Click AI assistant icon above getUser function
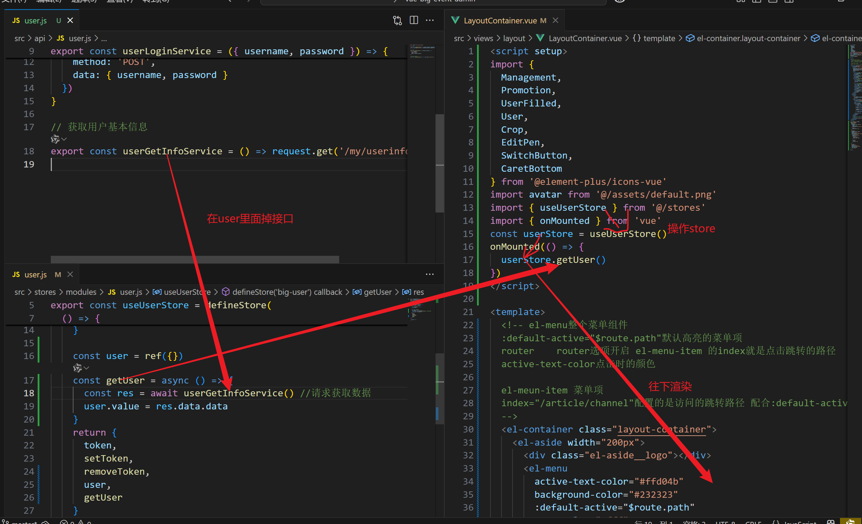 pyautogui.click(x=77, y=368)
